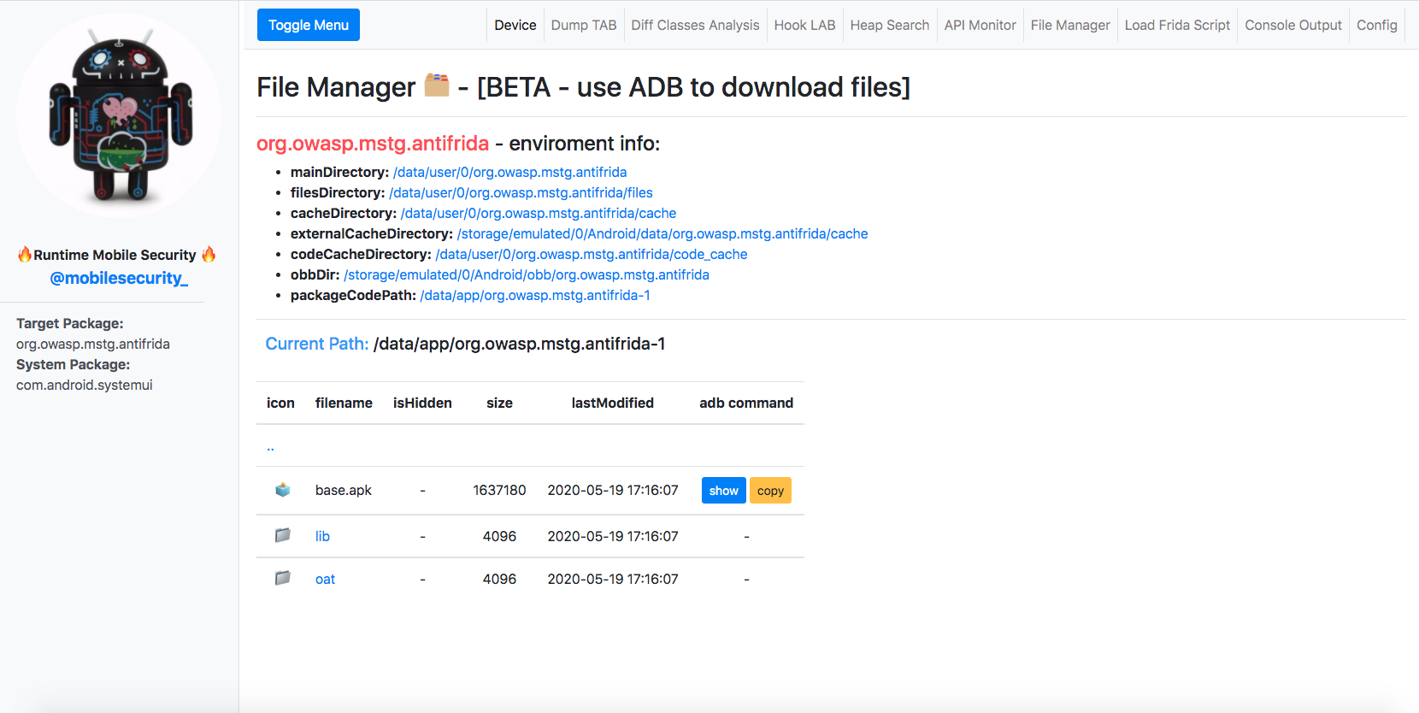Click the File Manager box icon in heading
Viewport: 1419px width, 713px height.
pos(437,85)
